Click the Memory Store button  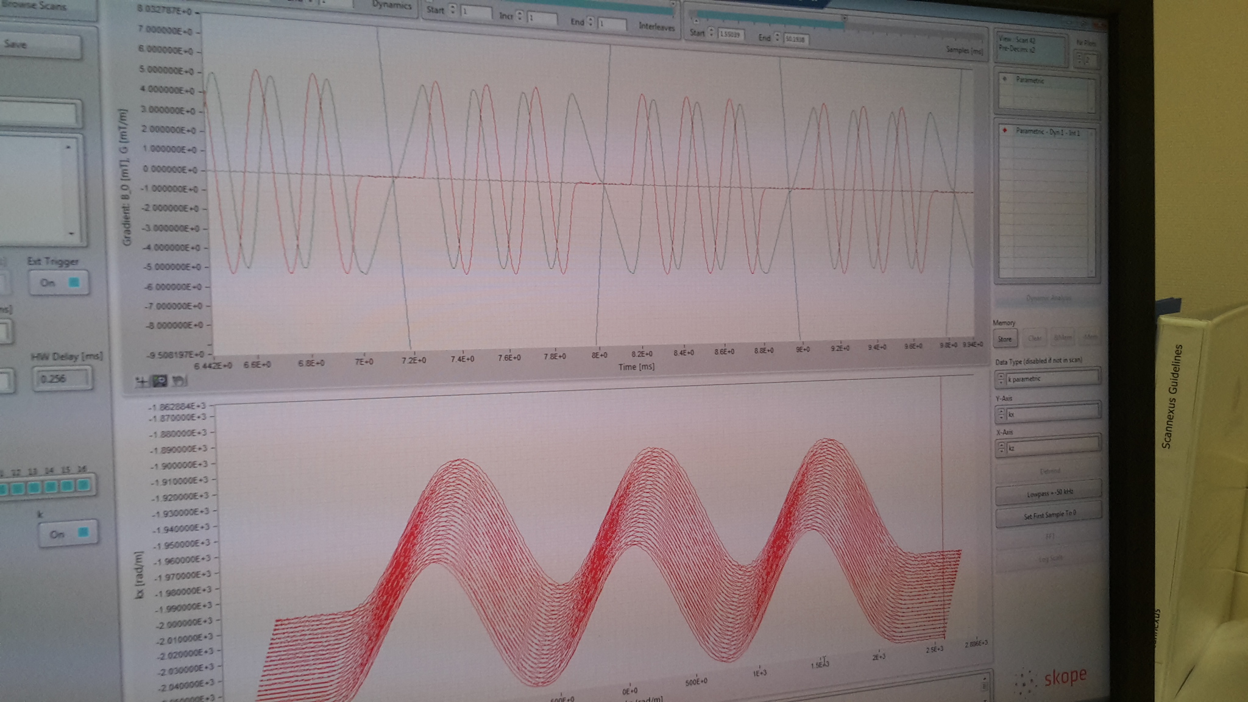click(1005, 339)
